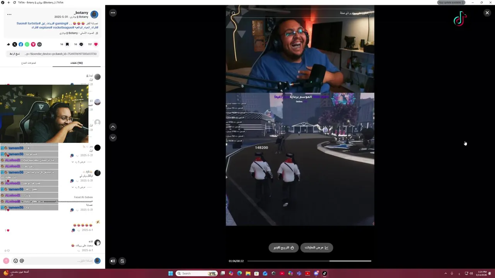Image resolution: width=495 pixels, height=278 pixels.
Task: Open the video options ellipsis menu
Action: coord(113,13)
